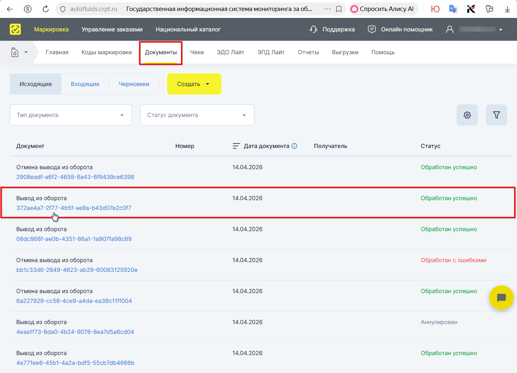The image size is (517, 373).
Task: Open the Создать dropdown button
Action: tap(194, 84)
